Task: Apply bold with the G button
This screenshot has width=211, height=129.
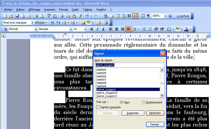Action: [92, 29]
